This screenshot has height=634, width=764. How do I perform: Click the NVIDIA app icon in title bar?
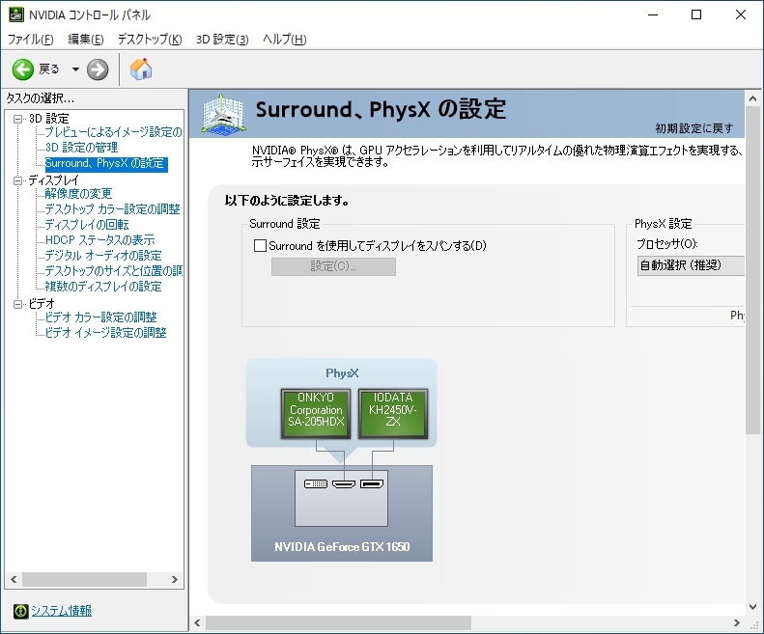16,14
